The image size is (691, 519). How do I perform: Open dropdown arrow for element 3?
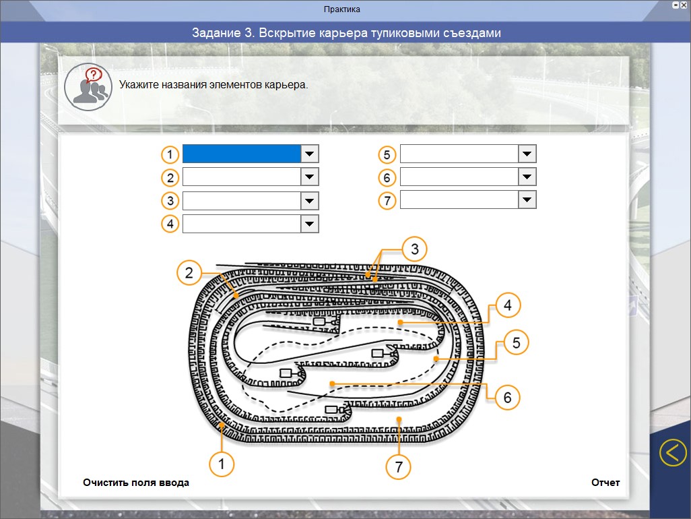(x=309, y=201)
